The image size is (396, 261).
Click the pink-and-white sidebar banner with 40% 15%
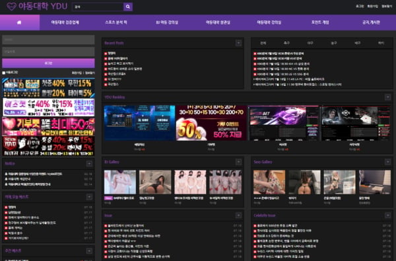[x=48, y=107]
